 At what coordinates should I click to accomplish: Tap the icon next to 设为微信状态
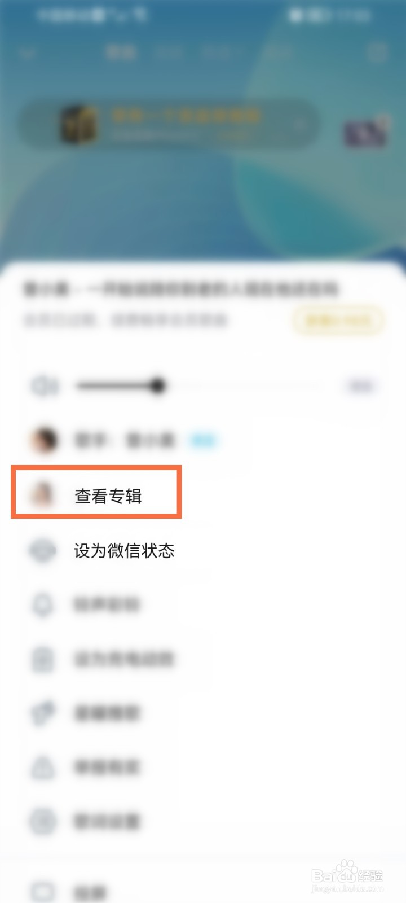click(43, 550)
